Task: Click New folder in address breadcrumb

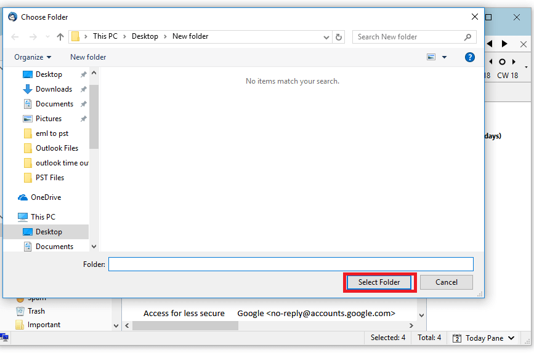Action: (190, 36)
